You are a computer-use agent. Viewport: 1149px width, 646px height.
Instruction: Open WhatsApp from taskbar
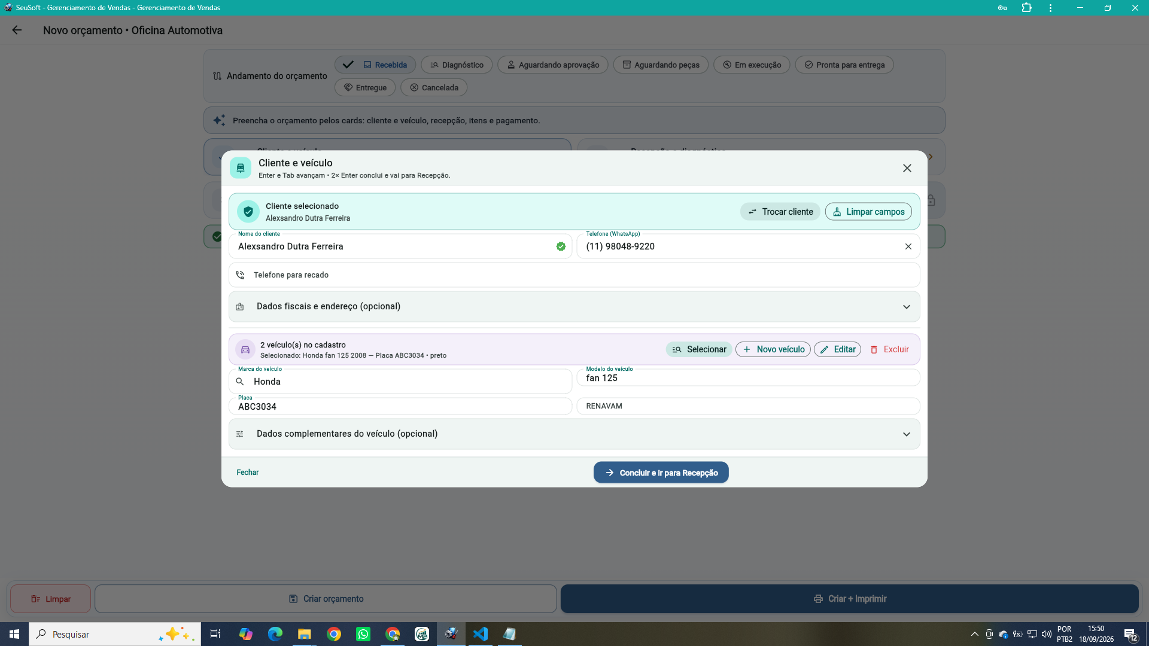coord(363,634)
